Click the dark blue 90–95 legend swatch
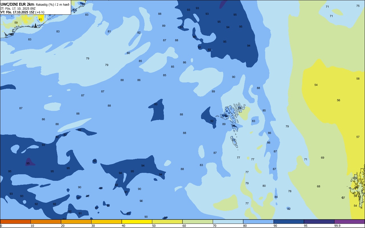365x228 pixels. tap(289, 221)
